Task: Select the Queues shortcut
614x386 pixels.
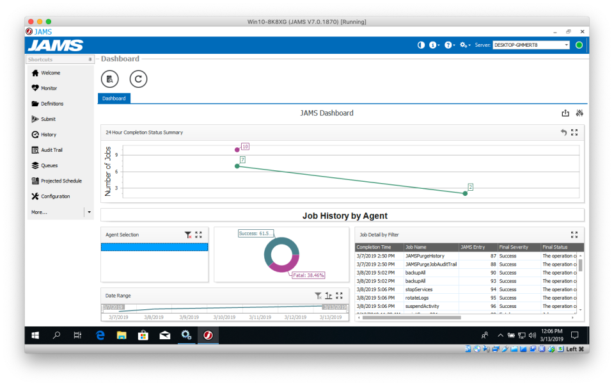Action: [45, 165]
